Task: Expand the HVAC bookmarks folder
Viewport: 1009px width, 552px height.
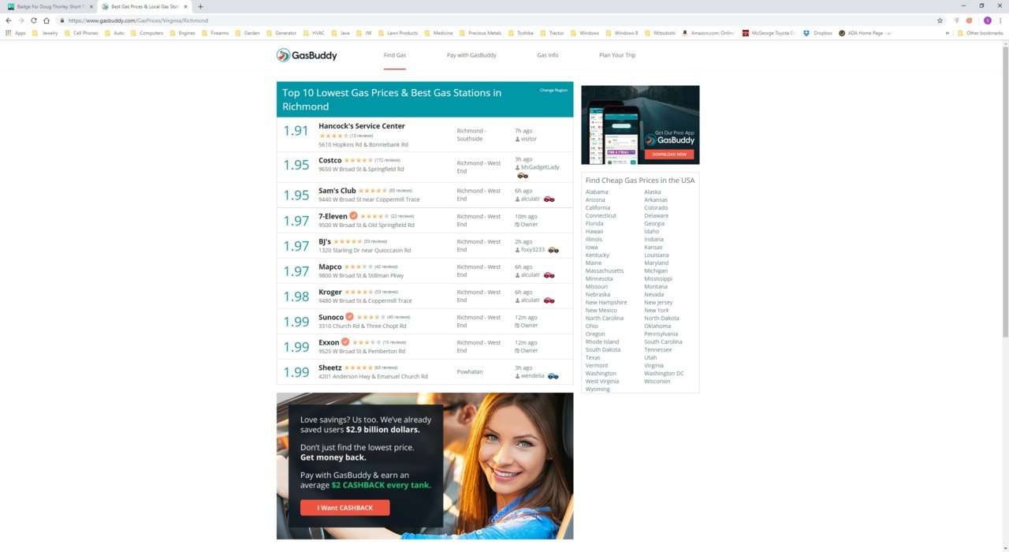Action: [314, 33]
